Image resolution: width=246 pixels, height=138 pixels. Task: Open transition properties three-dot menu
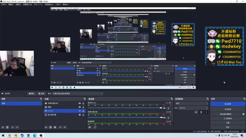[x=206, y=112]
